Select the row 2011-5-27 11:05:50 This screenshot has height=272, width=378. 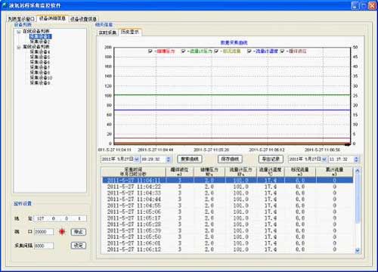pyautogui.click(x=228, y=237)
